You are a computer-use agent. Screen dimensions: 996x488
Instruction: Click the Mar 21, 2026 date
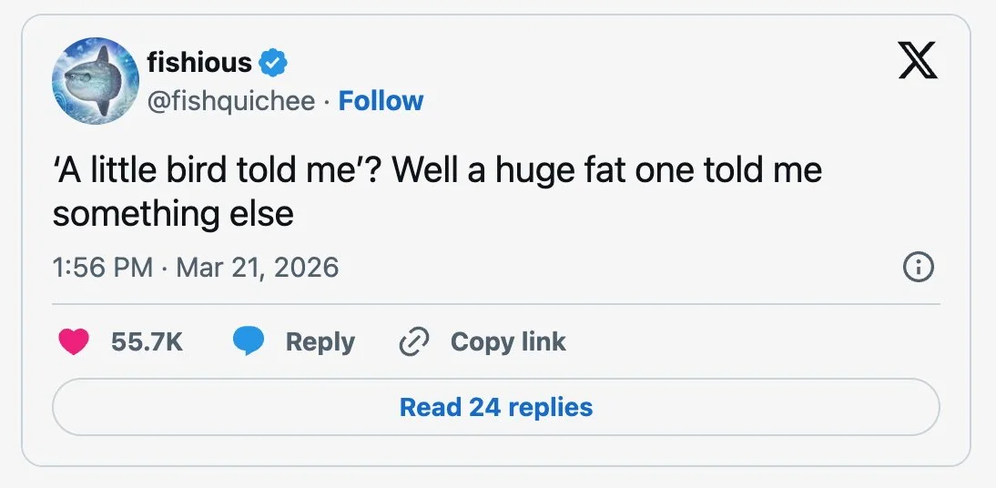tap(257, 267)
